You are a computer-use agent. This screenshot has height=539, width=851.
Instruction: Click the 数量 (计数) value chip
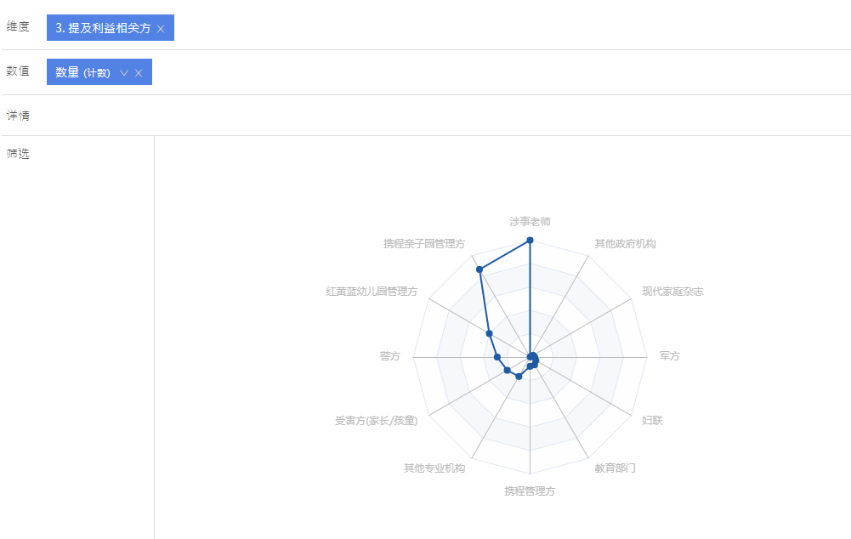click(82, 72)
